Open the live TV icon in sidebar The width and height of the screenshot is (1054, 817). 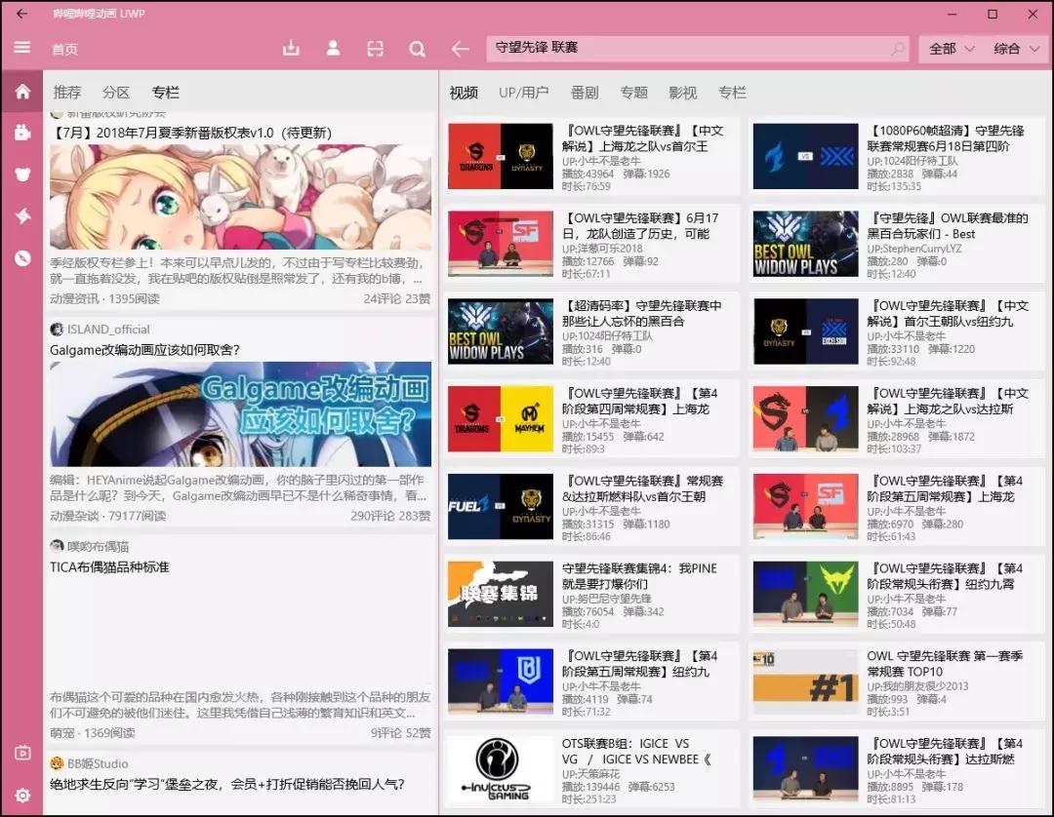(22, 753)
